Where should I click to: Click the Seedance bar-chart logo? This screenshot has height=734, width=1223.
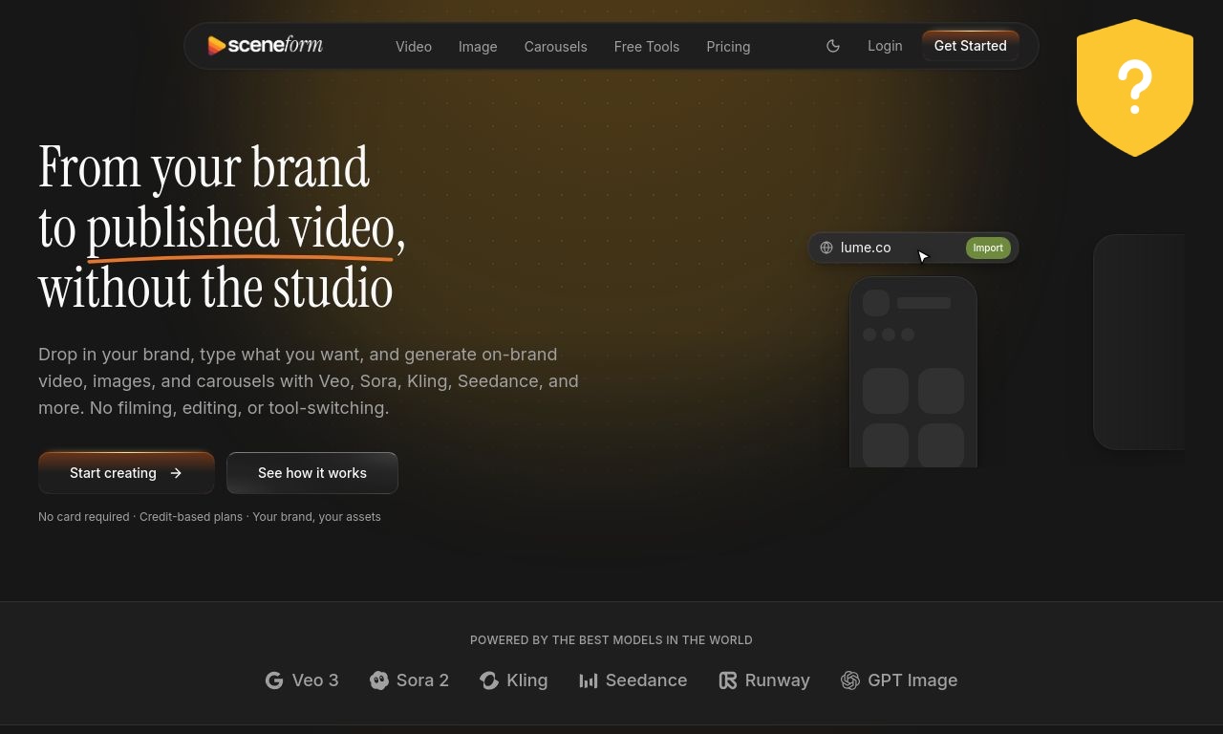(589, 680)
